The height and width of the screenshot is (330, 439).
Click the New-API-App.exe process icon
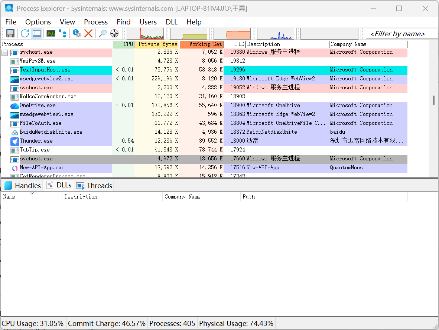(x=14, y=168)
